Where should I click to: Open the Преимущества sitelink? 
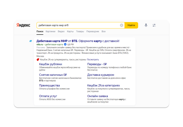(x=49, y=85)
